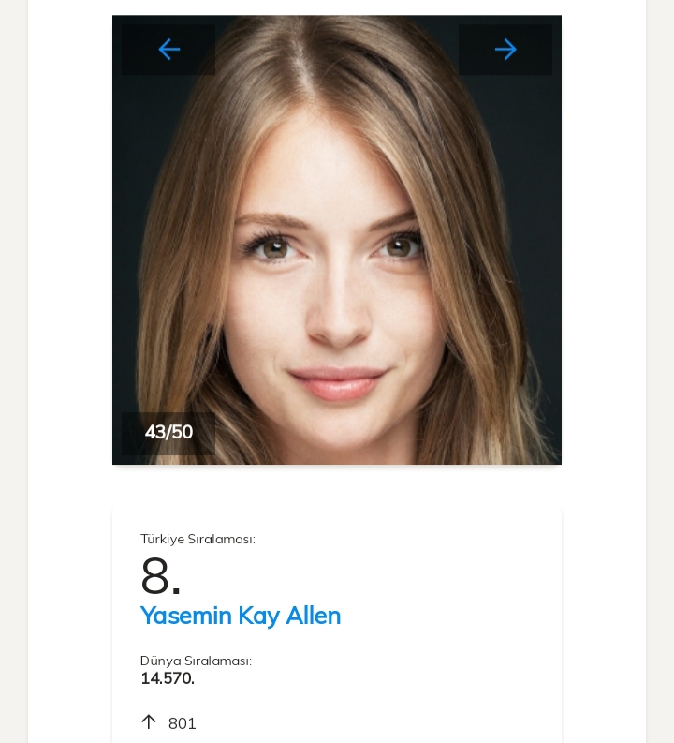This screenshot has height=743, width=674.
Task: Click the left arrow for previous photo
Action: tap(168, 50)
